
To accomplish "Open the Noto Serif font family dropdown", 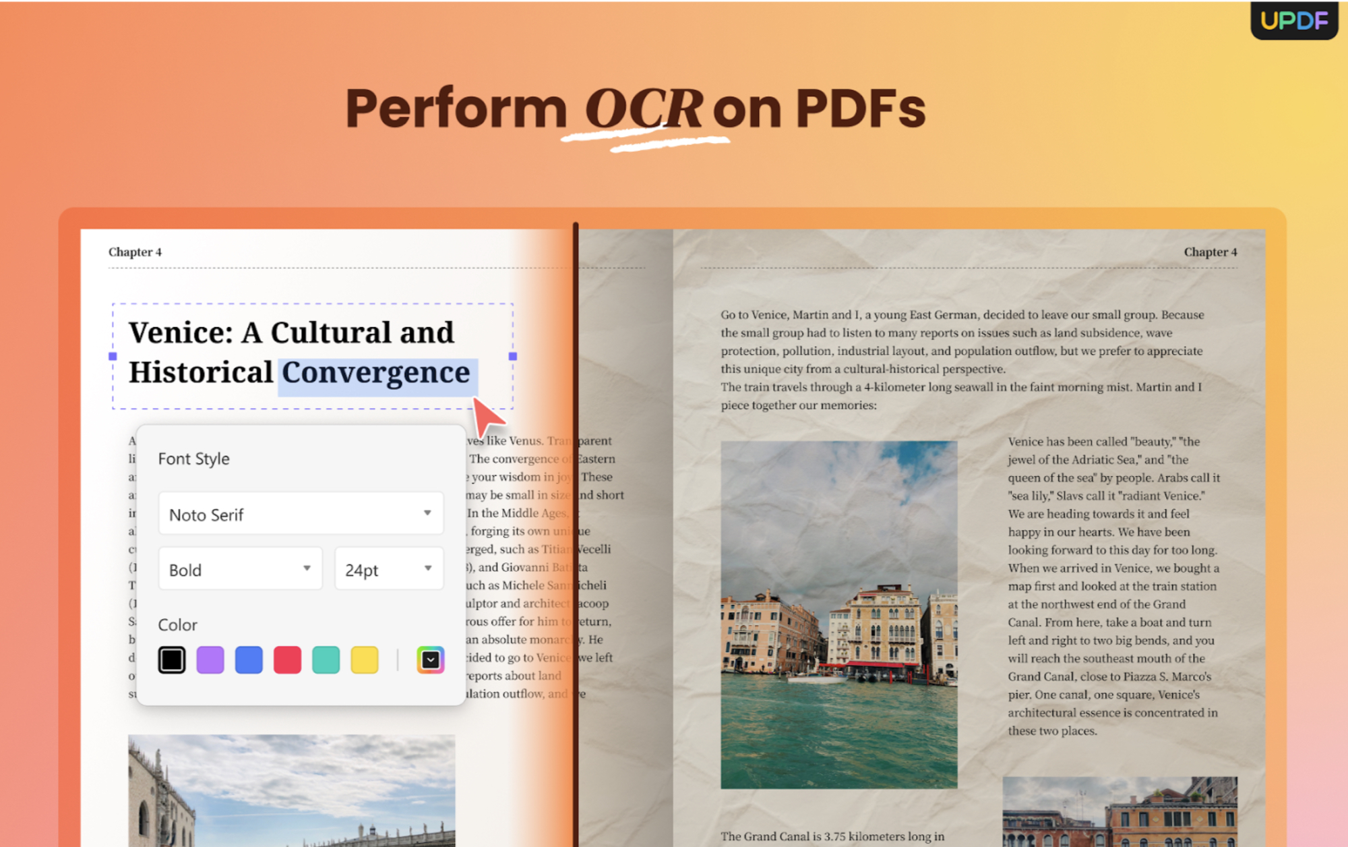I will click(x=301, y=513).
